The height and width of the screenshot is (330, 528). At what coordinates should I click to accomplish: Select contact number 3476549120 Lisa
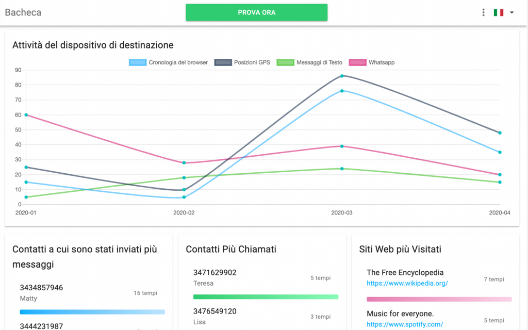click(x=214, y=311)
